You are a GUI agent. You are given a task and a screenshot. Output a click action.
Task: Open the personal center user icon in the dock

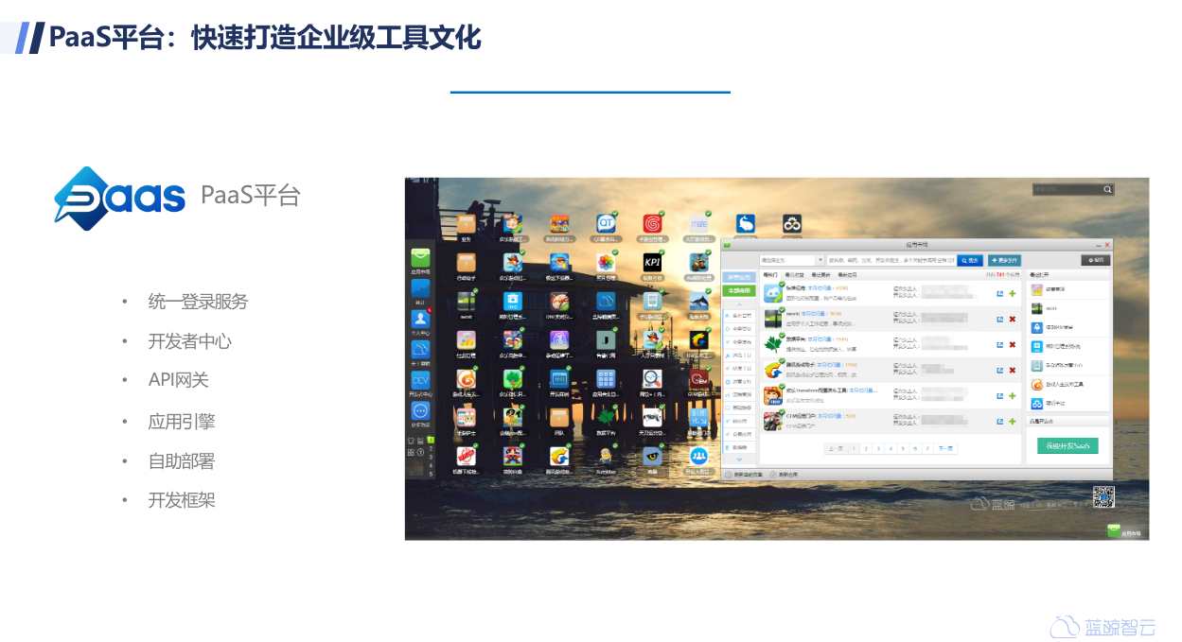coord(420,319)
